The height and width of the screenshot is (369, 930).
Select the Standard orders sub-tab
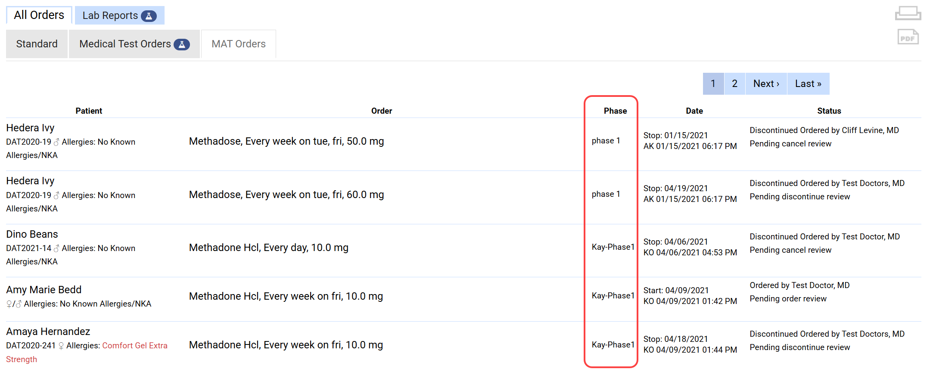37,44
